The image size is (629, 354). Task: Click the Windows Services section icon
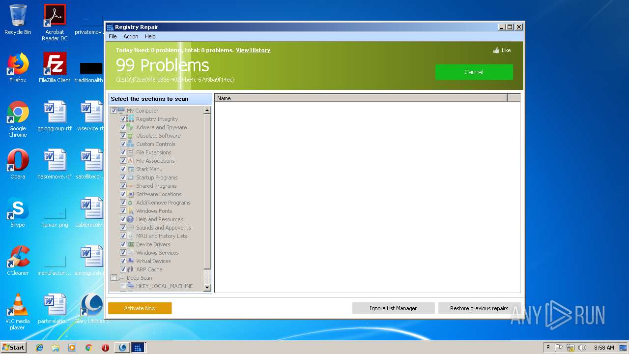click(x=131, y=253)
